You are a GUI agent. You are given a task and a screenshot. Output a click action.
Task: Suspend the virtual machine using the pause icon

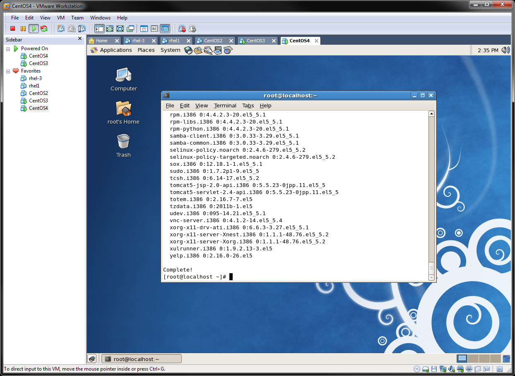(x=23, y=29)
